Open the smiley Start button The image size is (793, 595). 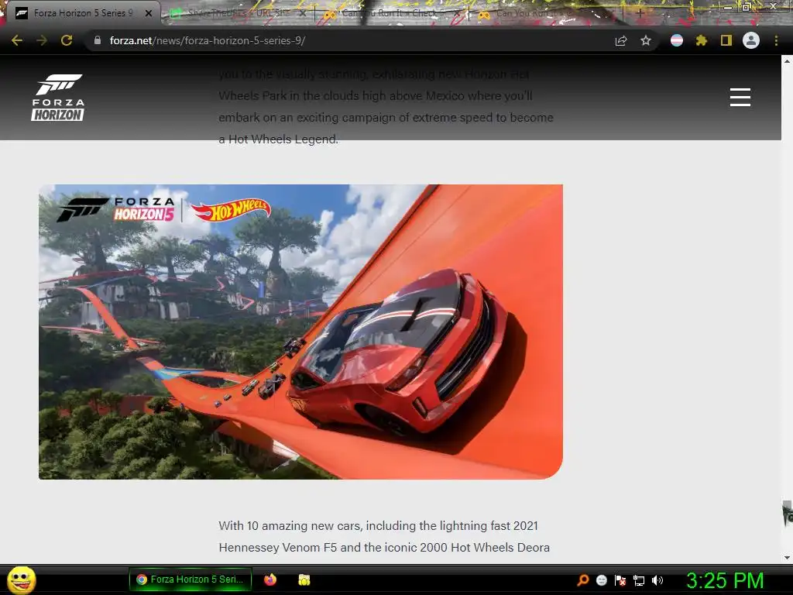coord(21,580)
